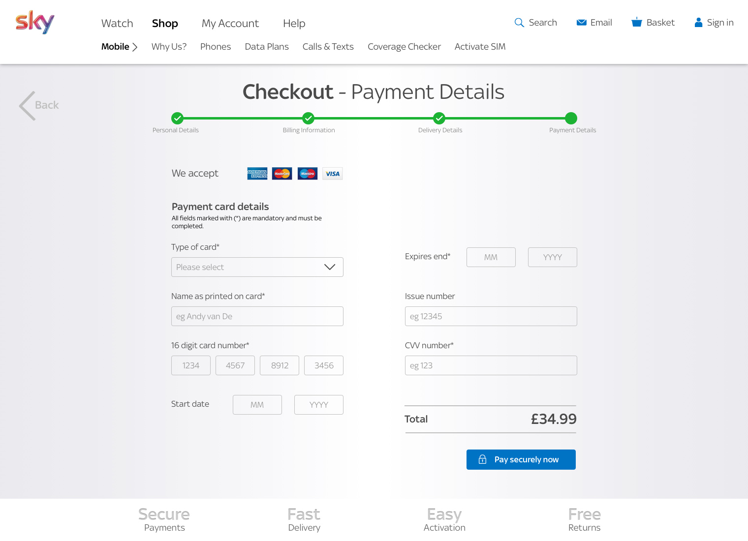Open the Coverage Checker tab
This screenshot has height=541, width=748.
pyautogui.click(x=404, y=47)
